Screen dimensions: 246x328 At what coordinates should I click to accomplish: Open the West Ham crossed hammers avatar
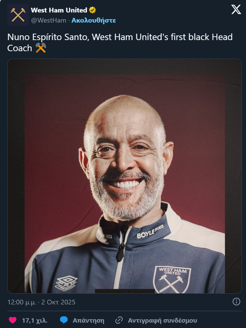click(x=18, y=14)
